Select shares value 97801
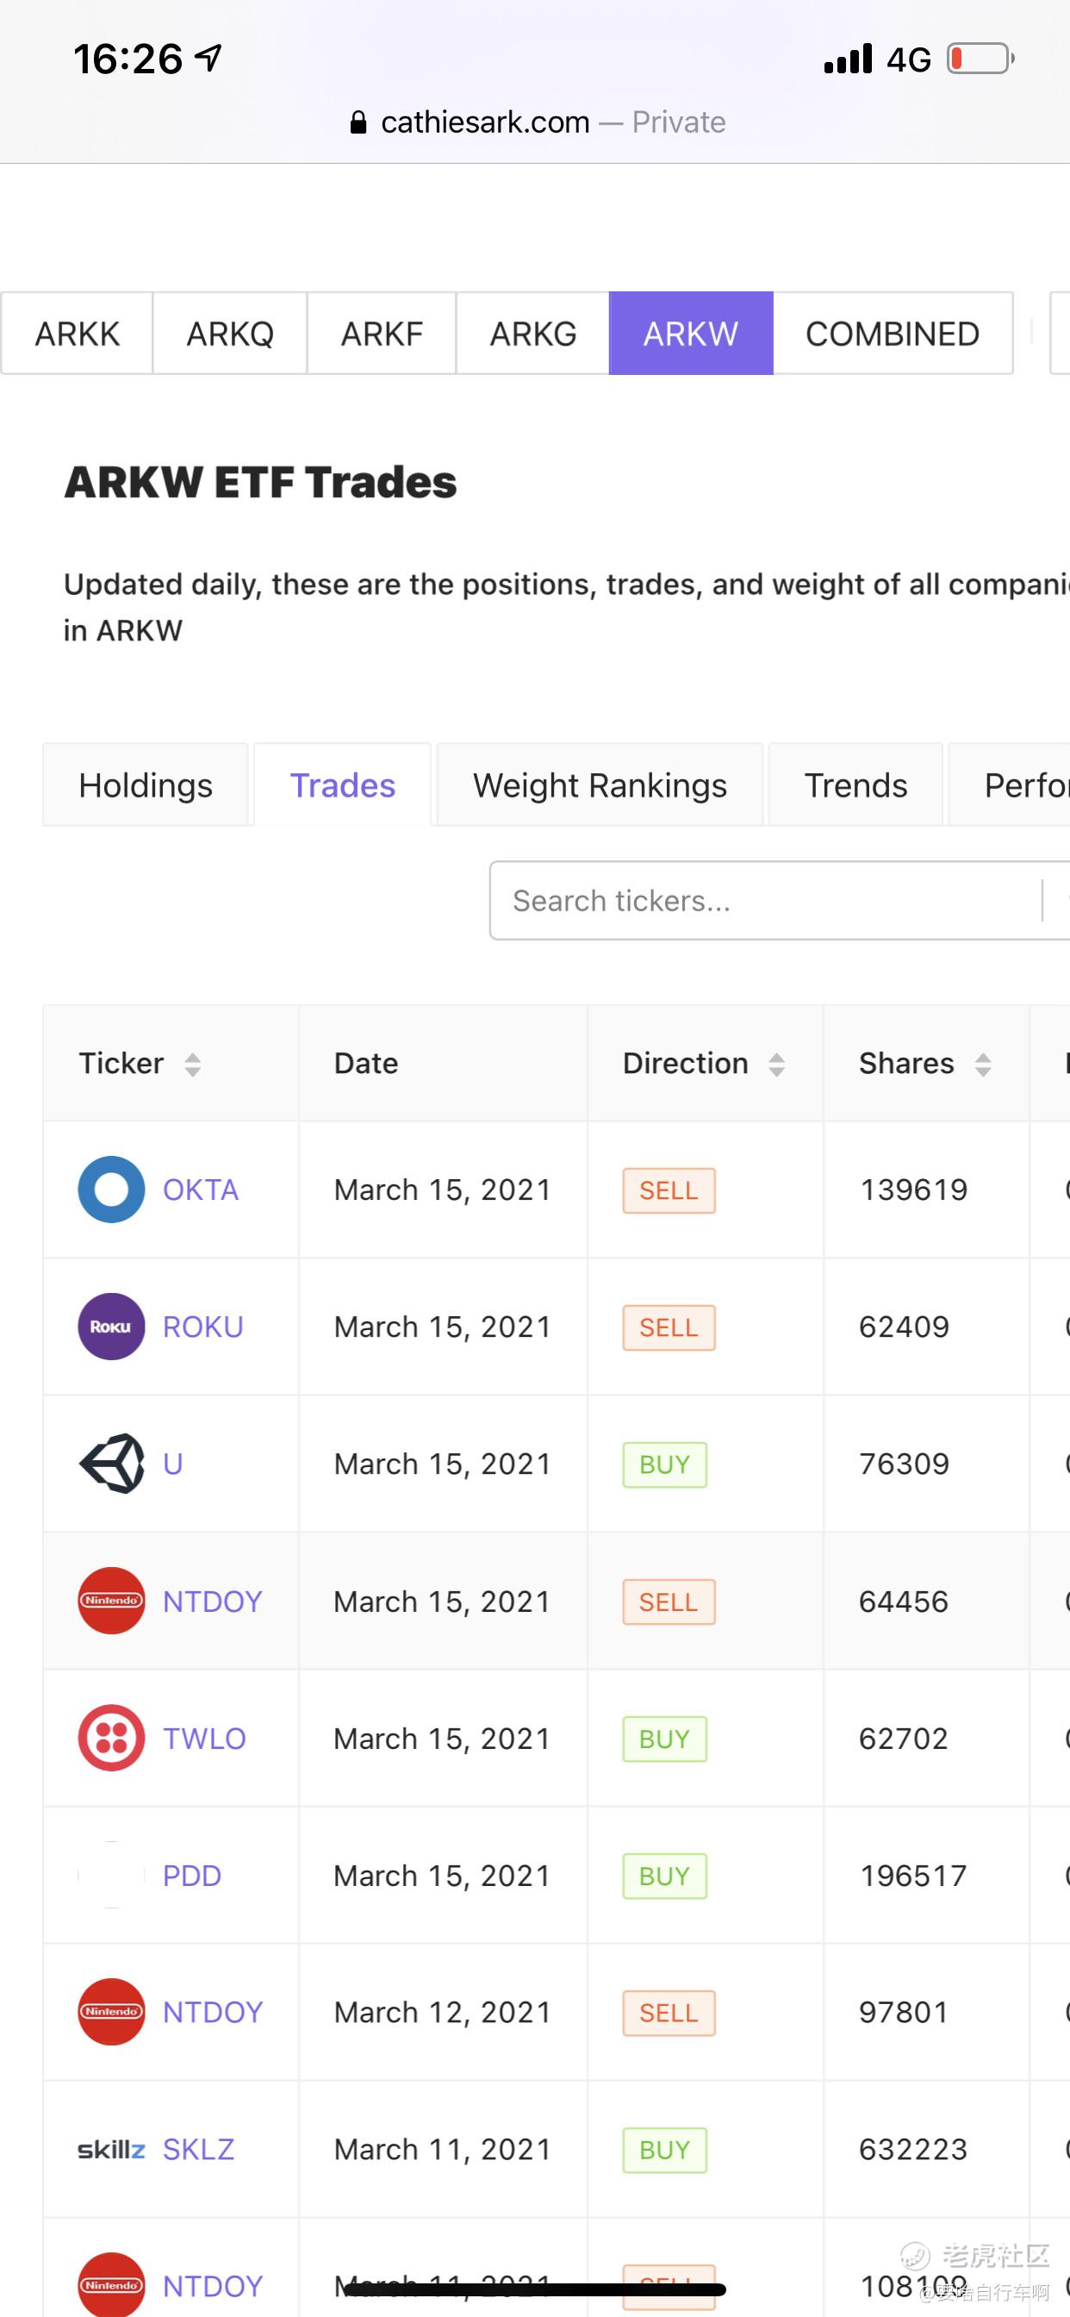The width and height of the screenshot is (1070, 2317). pos(904,2012)
